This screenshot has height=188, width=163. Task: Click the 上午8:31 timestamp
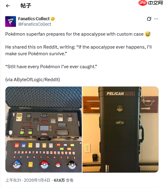[x=13, y=180]
